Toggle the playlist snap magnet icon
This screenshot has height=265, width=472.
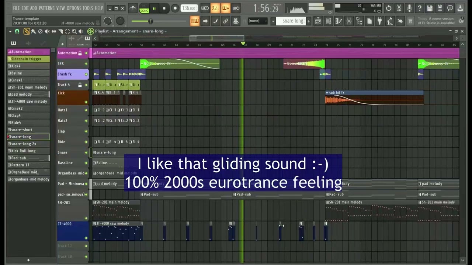(17, 31)
